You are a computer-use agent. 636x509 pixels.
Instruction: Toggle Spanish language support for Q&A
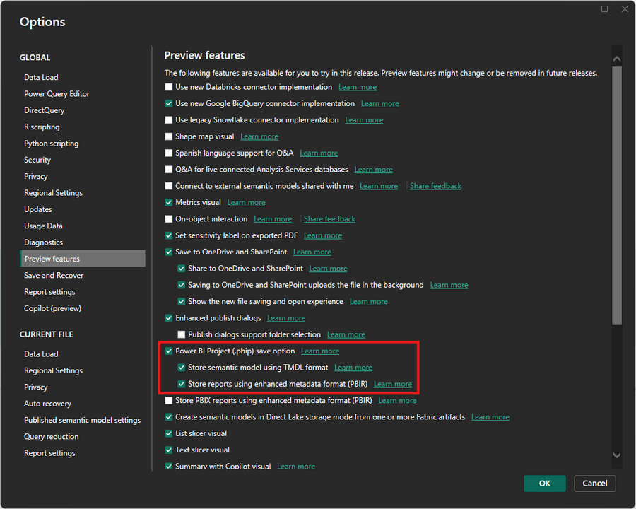[169, 153]
